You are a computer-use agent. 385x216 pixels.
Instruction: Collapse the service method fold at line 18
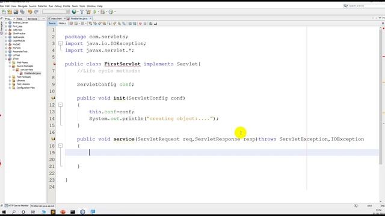60,146
